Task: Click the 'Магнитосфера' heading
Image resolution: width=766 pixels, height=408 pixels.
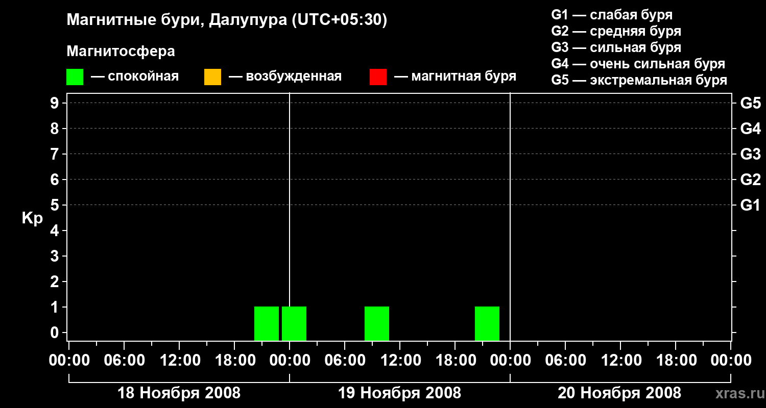Action: (121, 51)
